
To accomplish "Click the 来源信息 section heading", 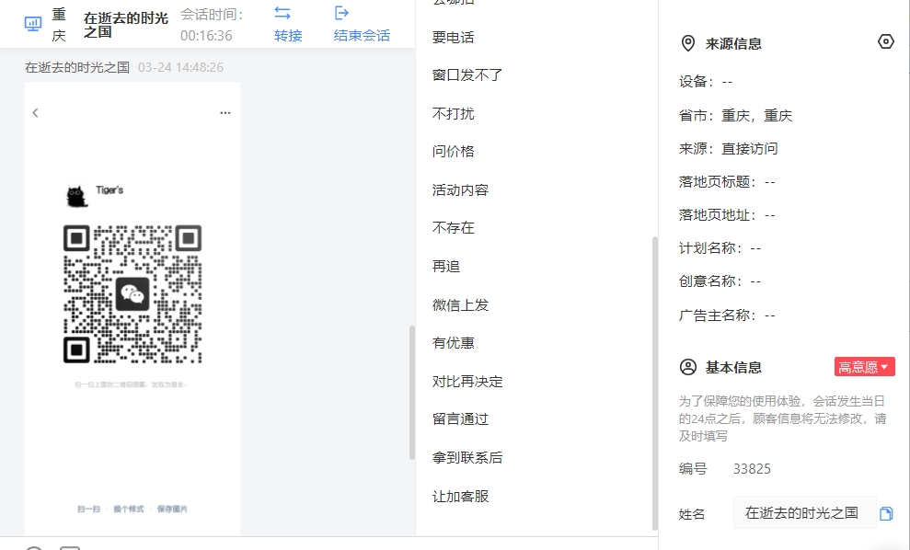I will coord(733,43).
